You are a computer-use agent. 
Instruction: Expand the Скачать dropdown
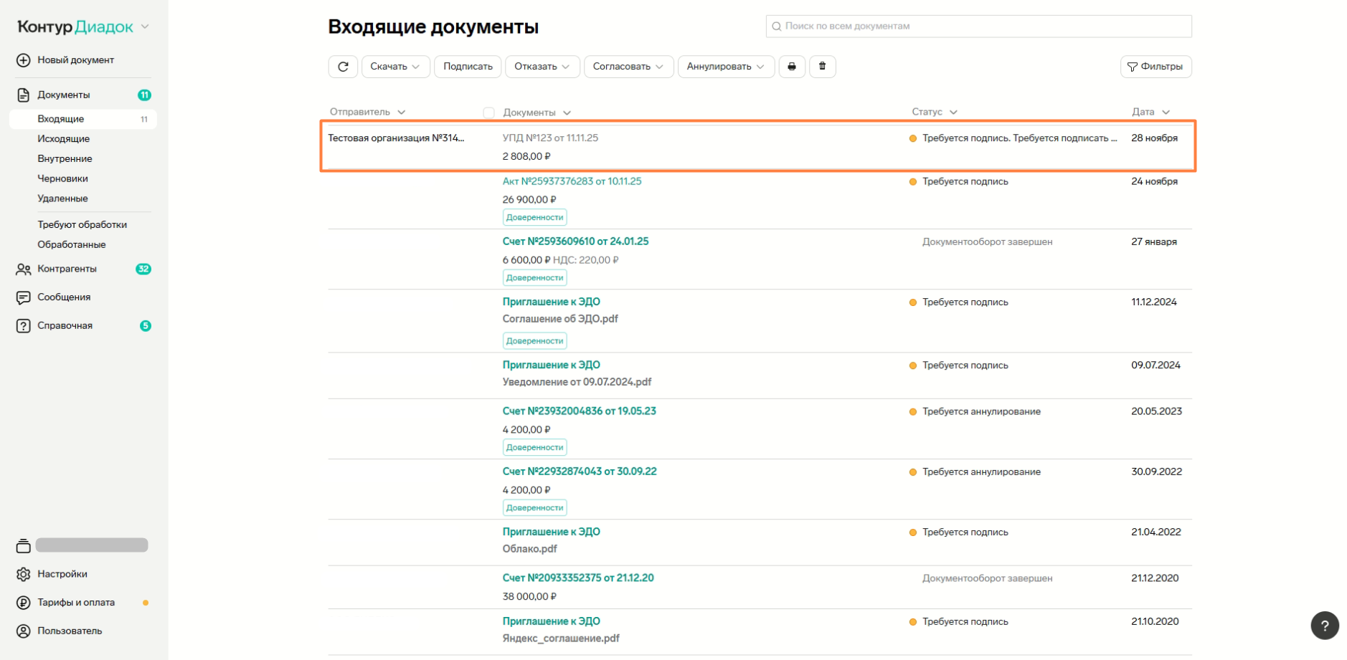(x=395, y=67)
